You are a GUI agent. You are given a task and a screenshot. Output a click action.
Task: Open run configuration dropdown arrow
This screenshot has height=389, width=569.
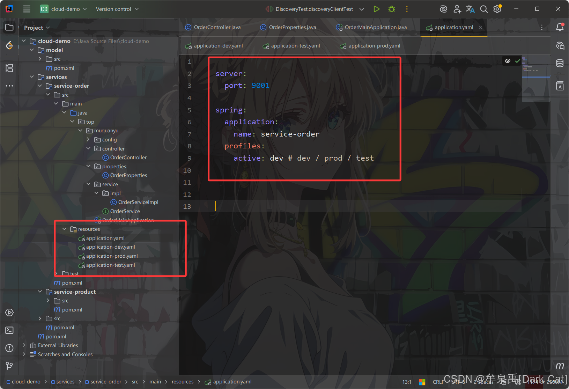[362, 9]
